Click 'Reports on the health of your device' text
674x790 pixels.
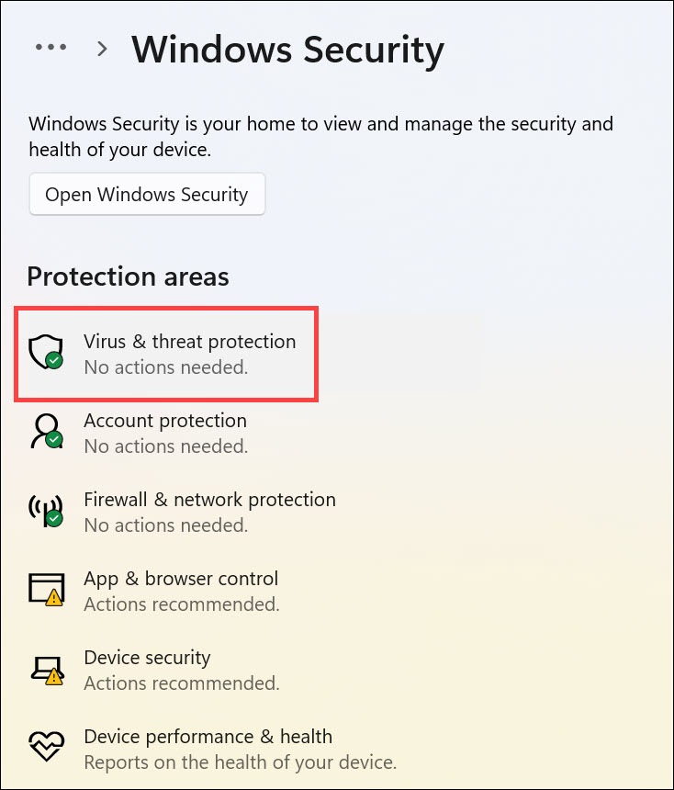coord(240,762)
